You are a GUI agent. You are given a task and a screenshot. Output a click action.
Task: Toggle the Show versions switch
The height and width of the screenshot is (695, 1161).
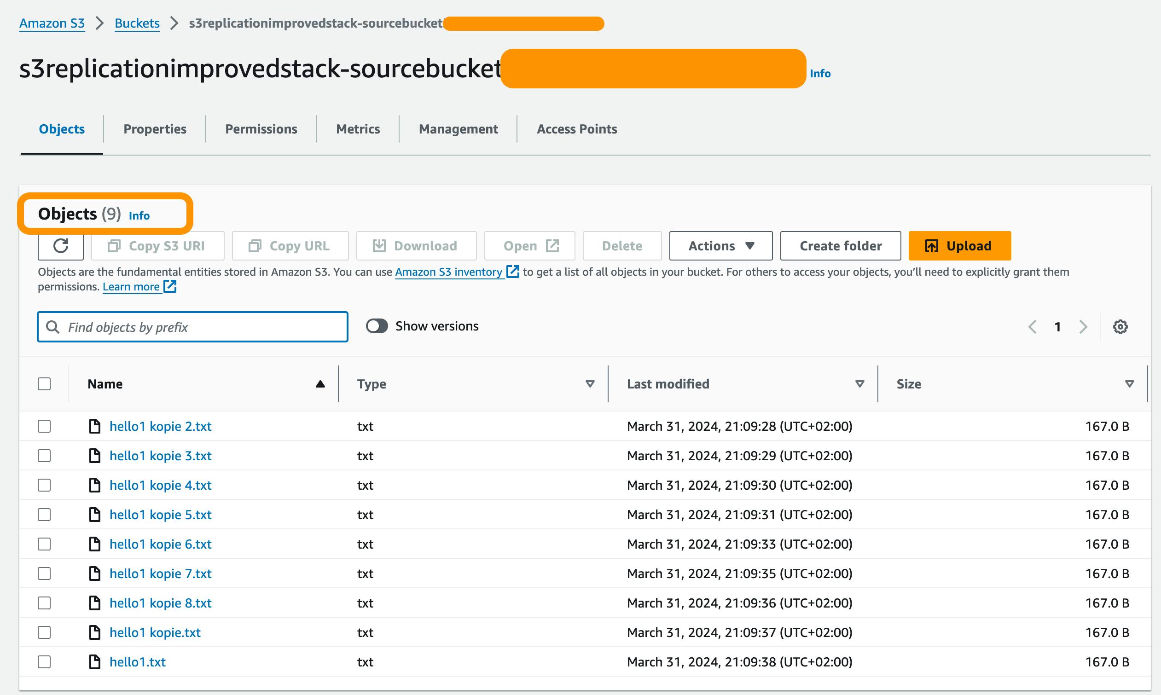click(x=377, y=325)
